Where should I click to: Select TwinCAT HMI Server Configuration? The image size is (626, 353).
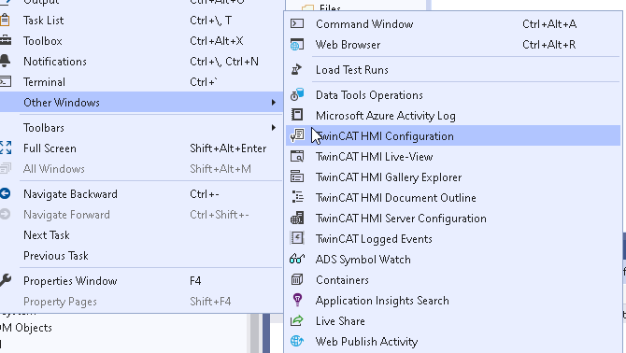[453, 219]
